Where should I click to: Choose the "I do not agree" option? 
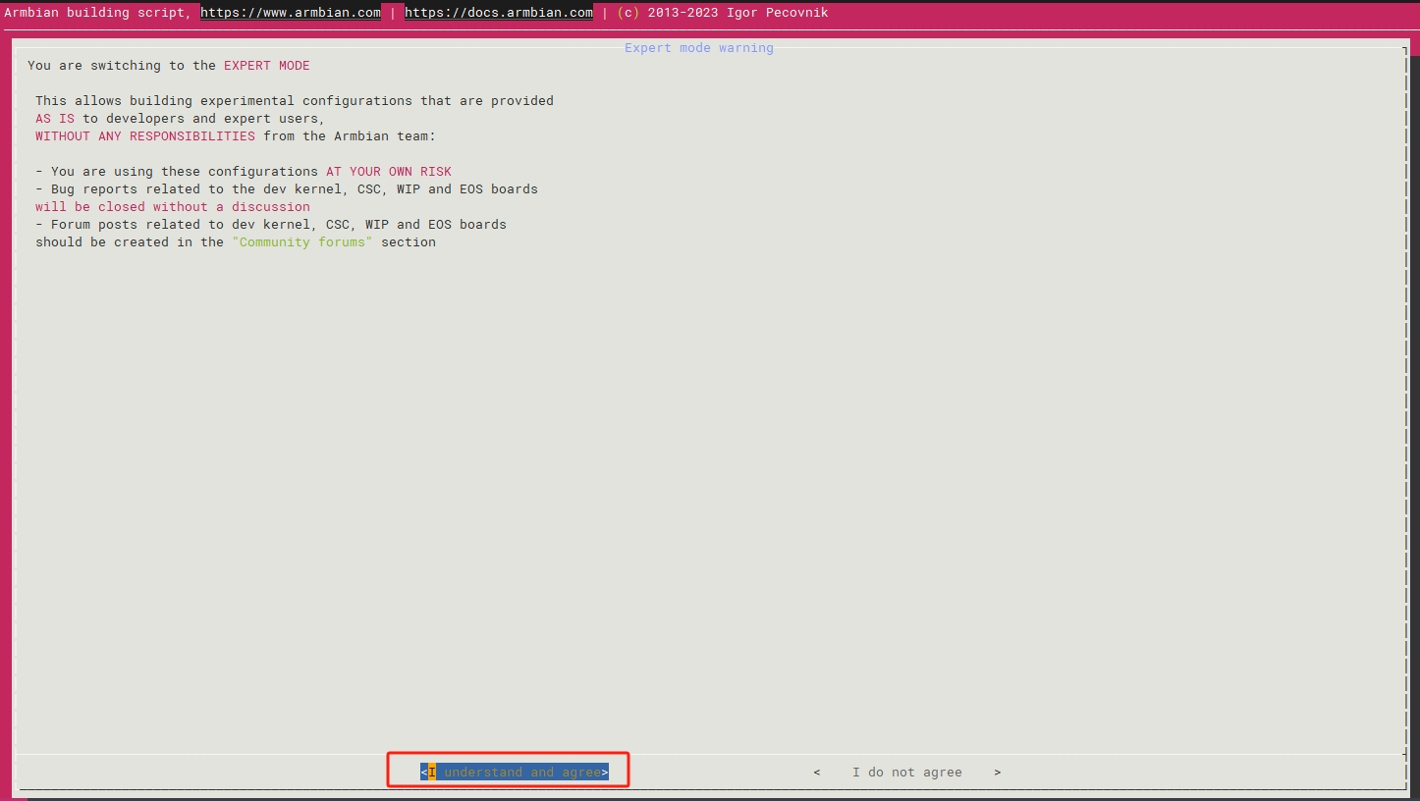point(906,773)
